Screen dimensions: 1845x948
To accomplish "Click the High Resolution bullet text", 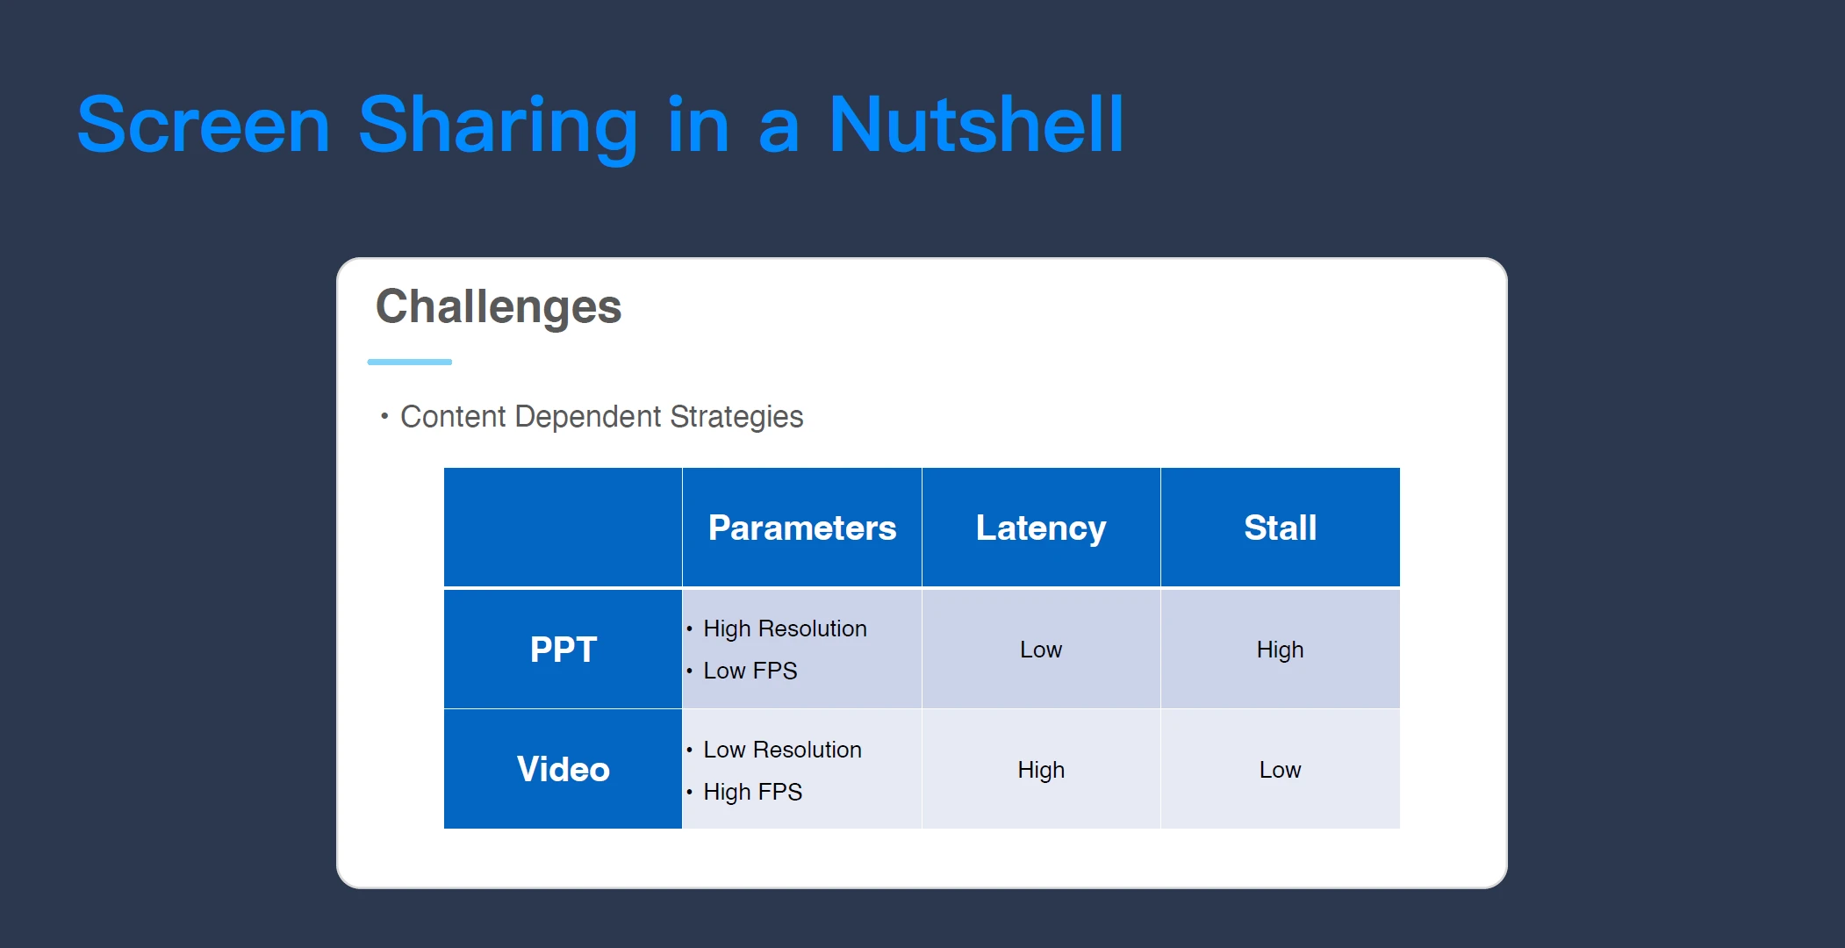I will click(785, 628).
